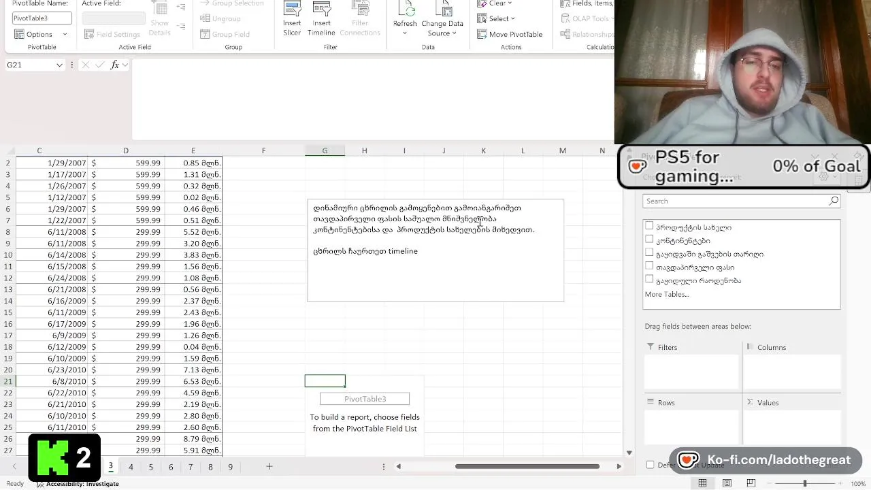Check the გაყიდული რაოდენობა field

[x=649, y=279]
